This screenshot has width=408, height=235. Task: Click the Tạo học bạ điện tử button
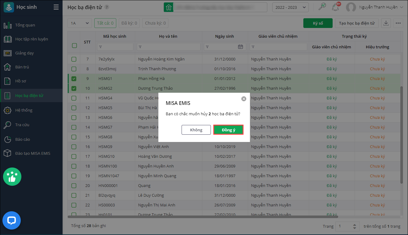(x=357, y=23)
